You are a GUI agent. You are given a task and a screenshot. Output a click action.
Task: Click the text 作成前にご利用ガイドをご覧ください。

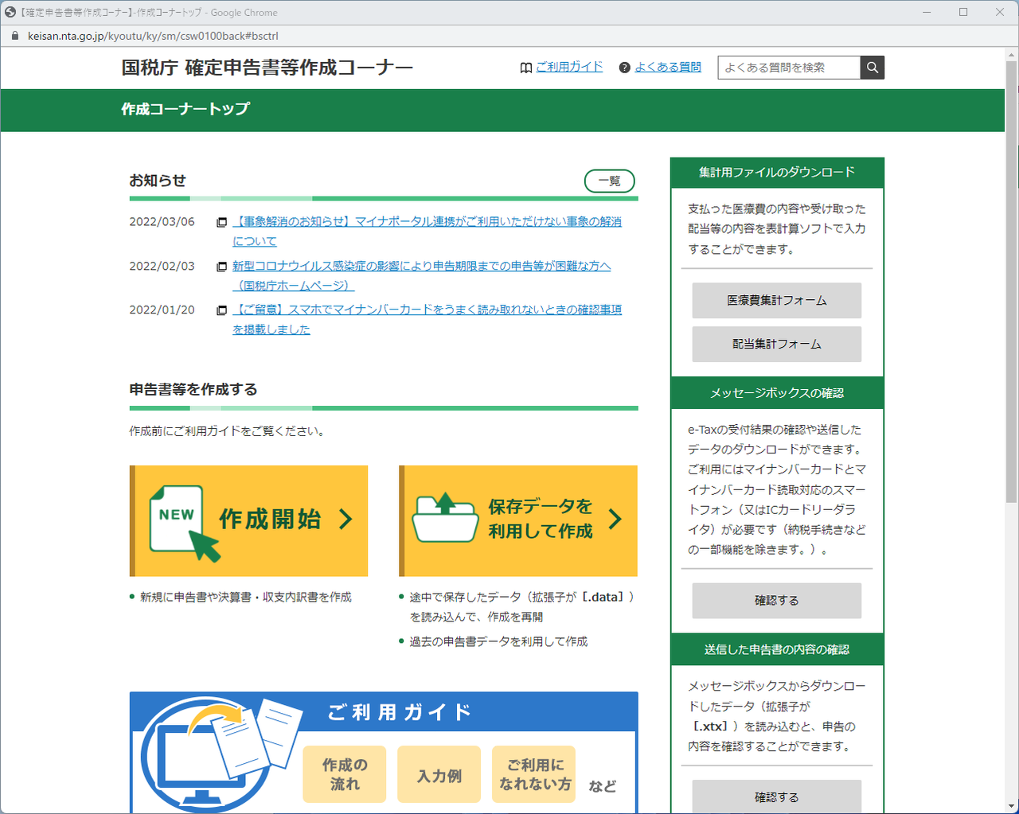tap(227, 431)
